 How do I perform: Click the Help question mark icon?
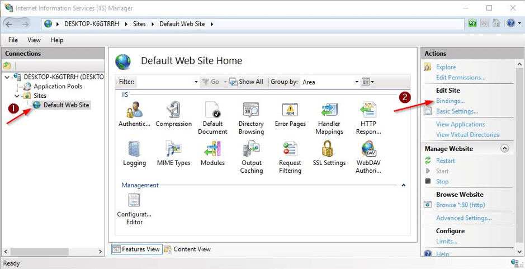pyautogui.click(x=510, y=23)
